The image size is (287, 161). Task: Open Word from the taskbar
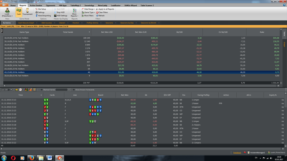point(50,158)
